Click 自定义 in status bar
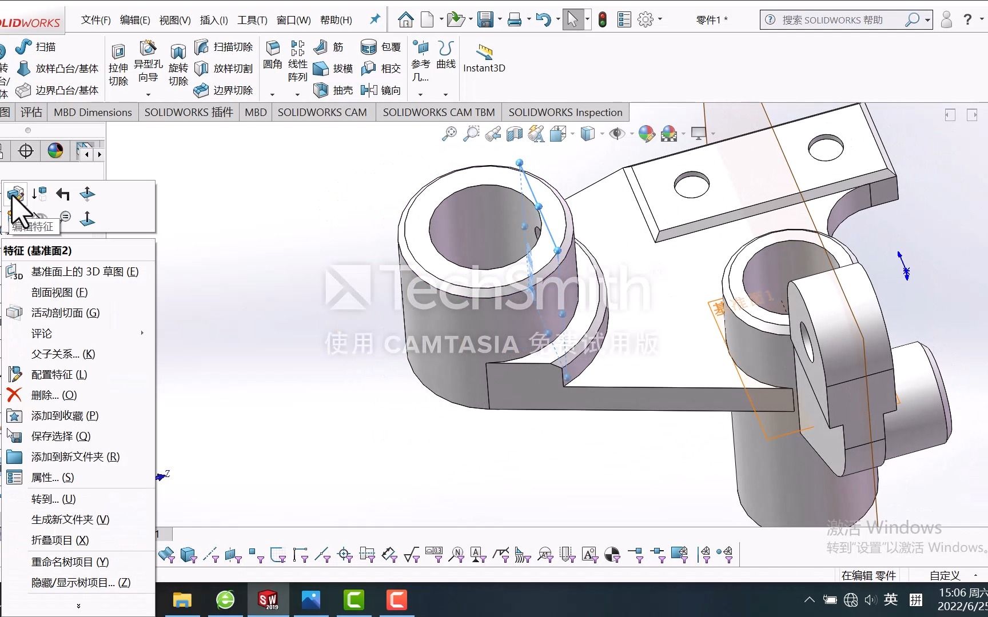The height and width of the screenshot is (617, 988). [945, 575]
